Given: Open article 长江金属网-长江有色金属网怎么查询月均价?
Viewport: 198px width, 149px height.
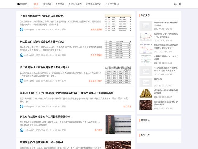Looking at the screenshot, I should coord(45,67).
